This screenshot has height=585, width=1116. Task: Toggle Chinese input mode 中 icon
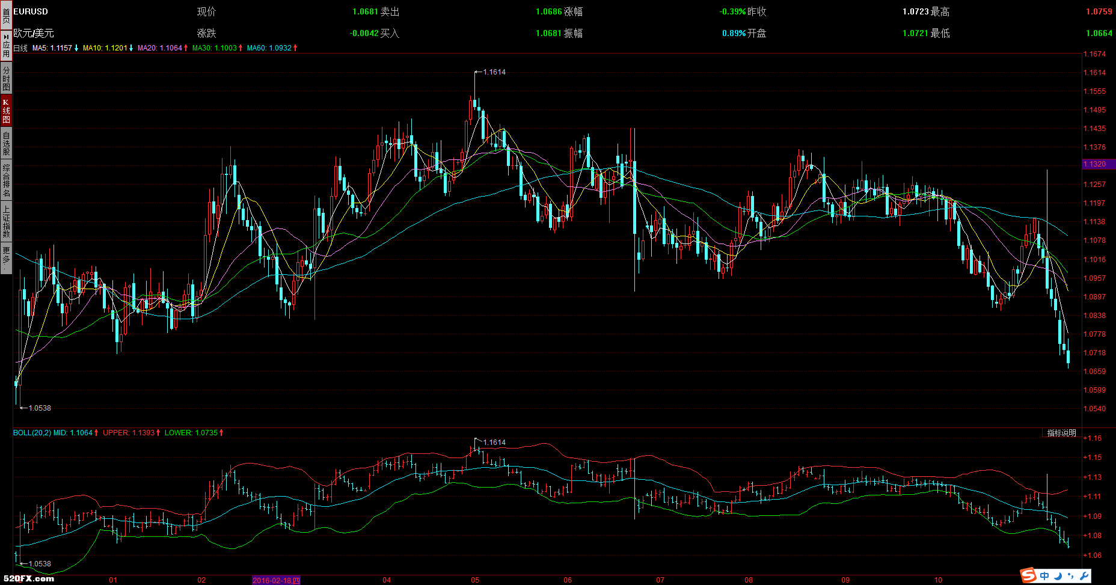point(1044,576)
